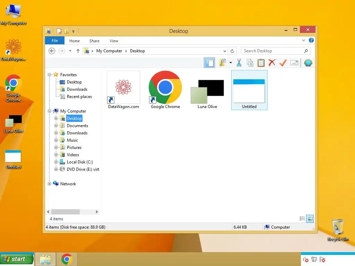Open the Share ribbon tab

click(94, 41)
